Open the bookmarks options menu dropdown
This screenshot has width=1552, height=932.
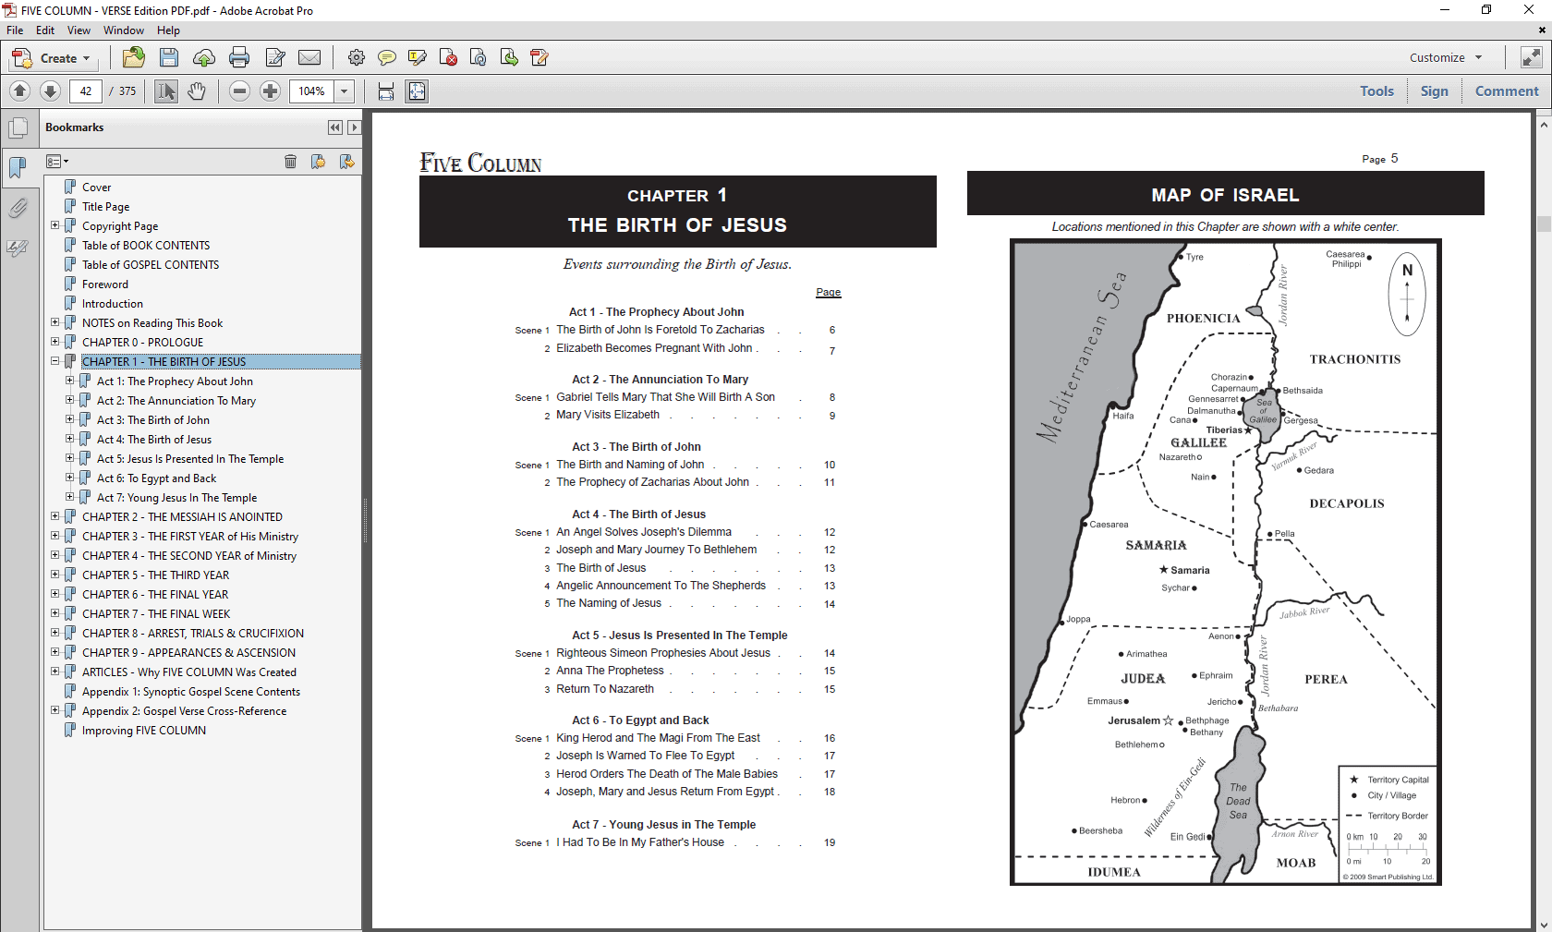click(x=57, y=162)
